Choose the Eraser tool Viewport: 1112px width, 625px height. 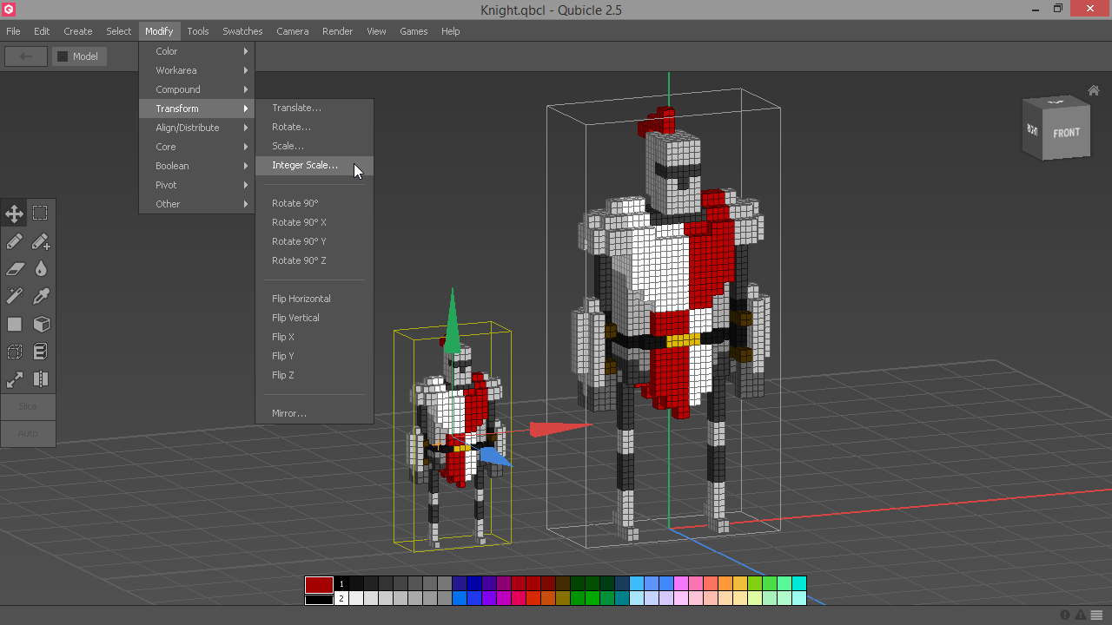(15, 269)
